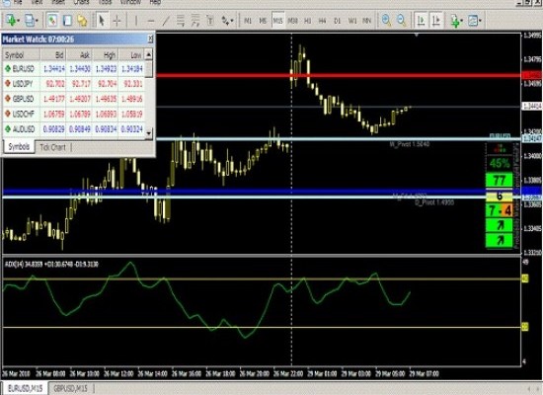Open the Templates dropdown in toolbar
The image size is (543, 395).
480,21
